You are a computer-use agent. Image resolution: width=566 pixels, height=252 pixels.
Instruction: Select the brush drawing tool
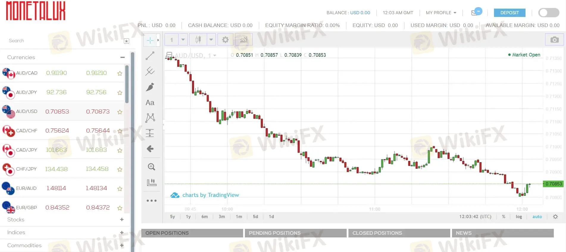coord(150,87)
